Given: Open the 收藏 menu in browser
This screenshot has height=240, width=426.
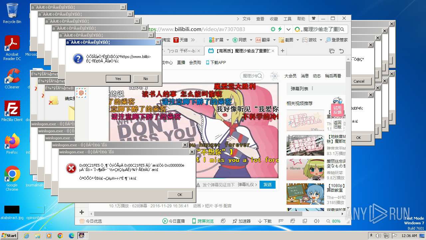Looking at the screenshot, I should click(x=274, y=19).
